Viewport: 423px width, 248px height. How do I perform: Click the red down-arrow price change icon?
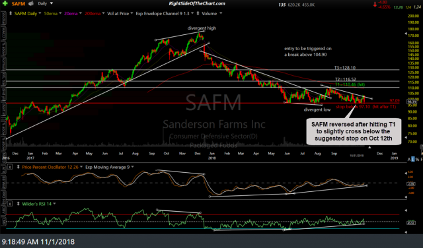tap(375, 5)
